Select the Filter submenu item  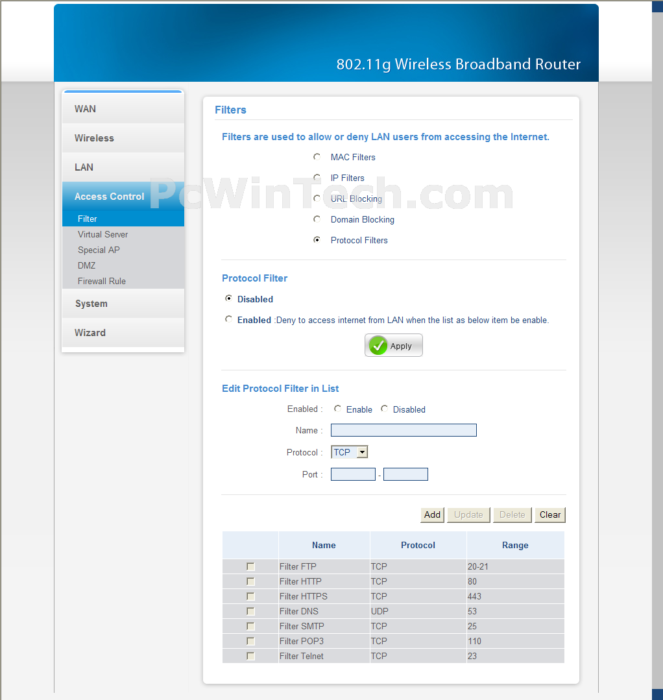click(x=123, y=219)
